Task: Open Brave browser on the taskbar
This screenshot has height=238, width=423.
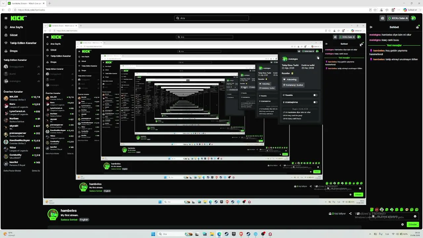Action: (241, 234)
